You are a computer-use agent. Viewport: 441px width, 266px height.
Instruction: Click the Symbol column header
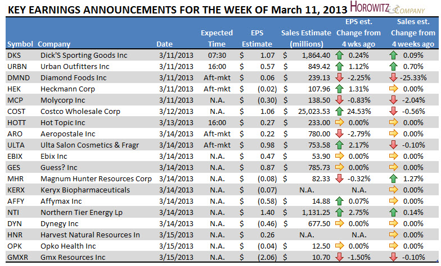[20, 44]
